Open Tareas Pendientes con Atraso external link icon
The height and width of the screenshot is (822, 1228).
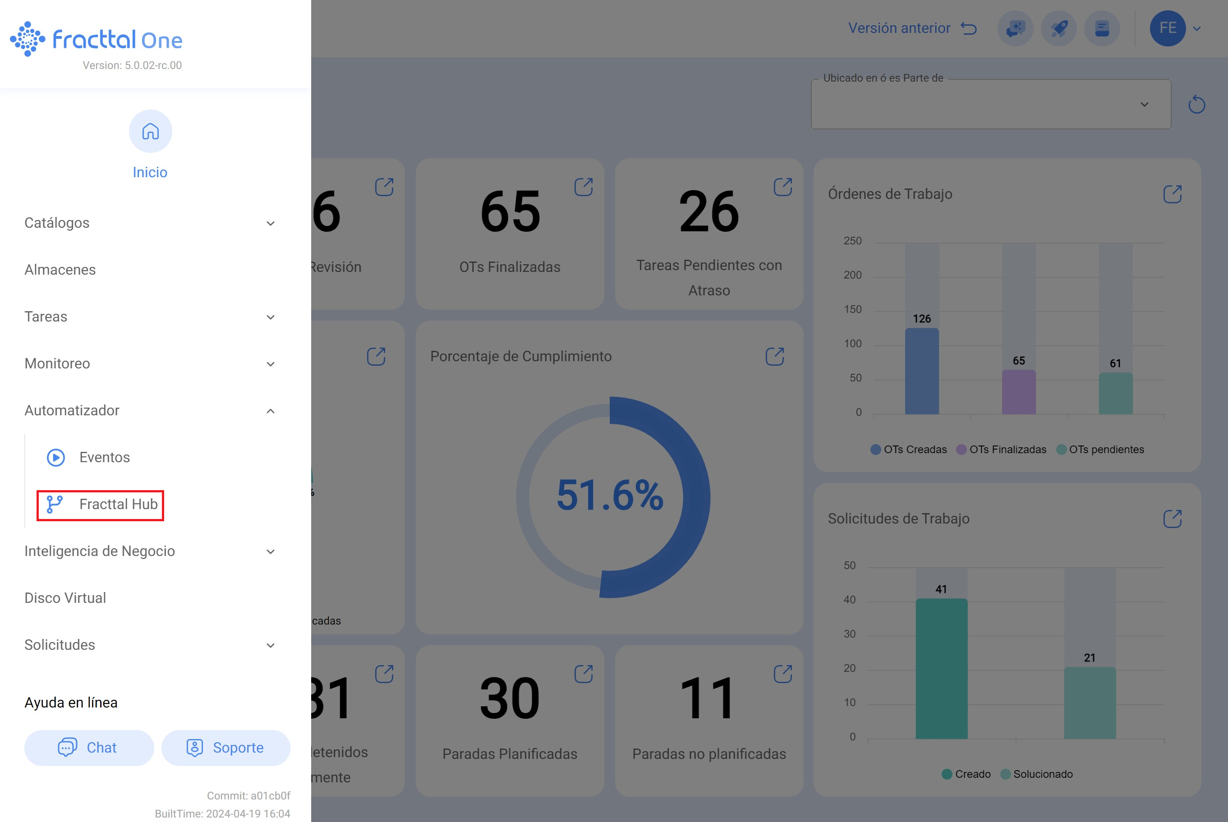pos(783,187)
